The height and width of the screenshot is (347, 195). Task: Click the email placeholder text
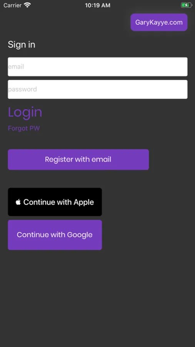[x=16, y=67]
